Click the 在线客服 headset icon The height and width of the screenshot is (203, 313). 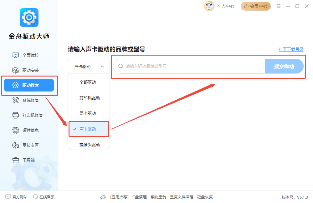tap(35, 197)
